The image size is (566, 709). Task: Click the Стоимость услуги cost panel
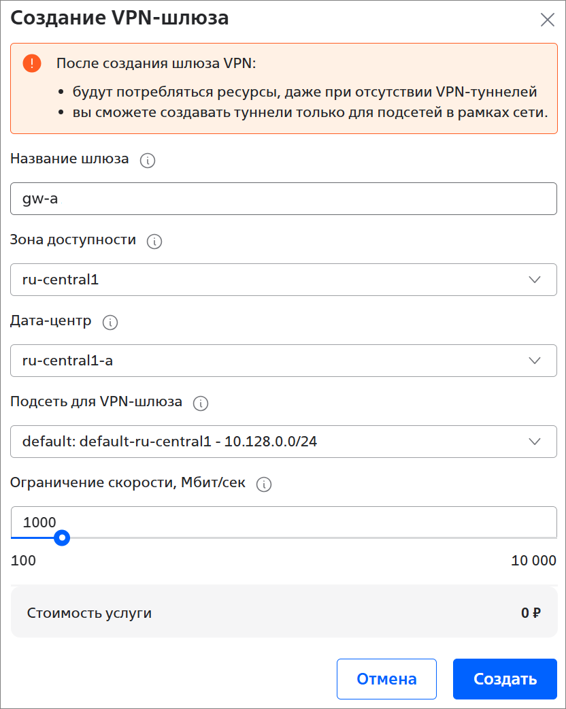pos(283,613)
